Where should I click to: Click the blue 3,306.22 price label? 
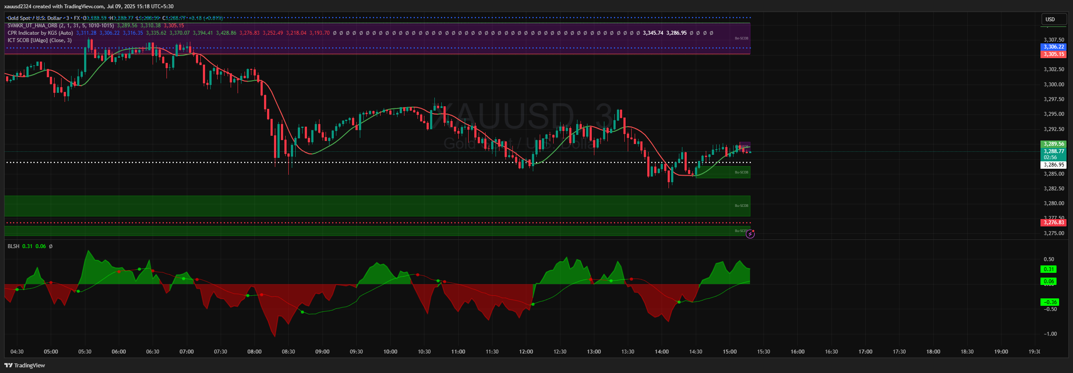(1053, 47)
